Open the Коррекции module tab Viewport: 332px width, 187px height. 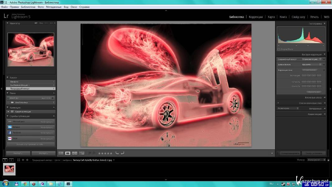tap(256, 17)
